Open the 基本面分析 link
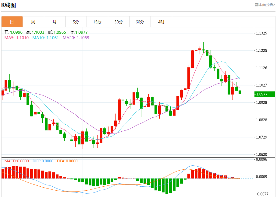 pos(265,5)
